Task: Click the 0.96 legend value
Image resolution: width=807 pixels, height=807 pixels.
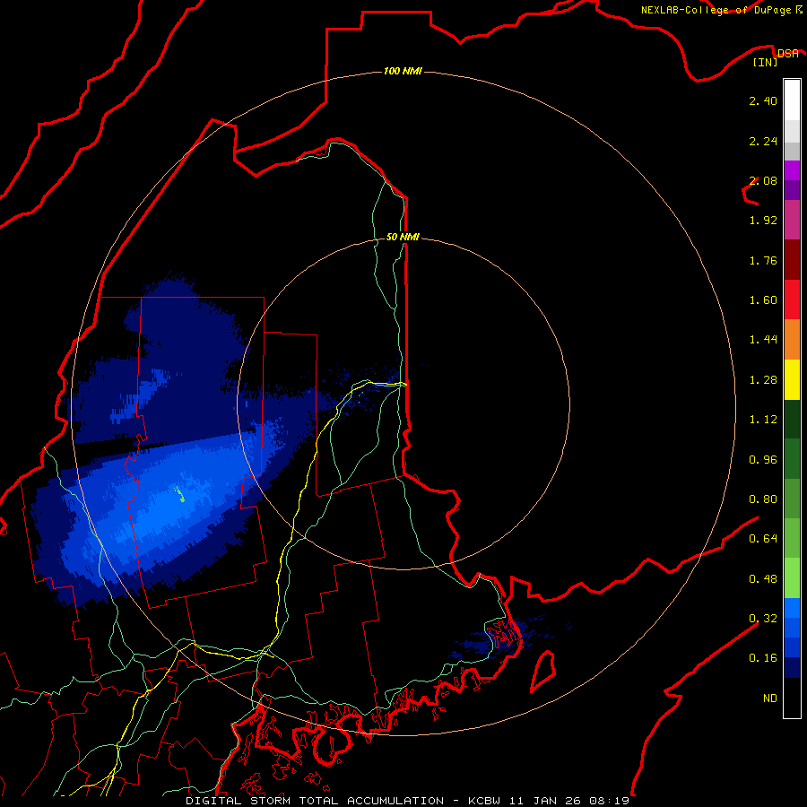Action: [763, 460]
